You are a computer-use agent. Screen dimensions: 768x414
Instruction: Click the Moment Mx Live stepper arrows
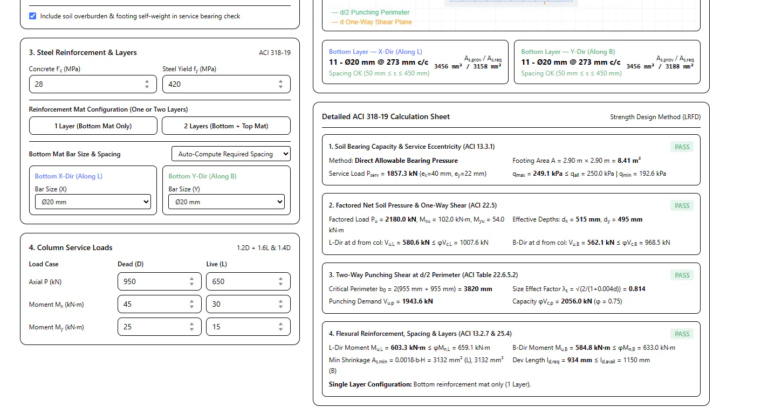280,304
